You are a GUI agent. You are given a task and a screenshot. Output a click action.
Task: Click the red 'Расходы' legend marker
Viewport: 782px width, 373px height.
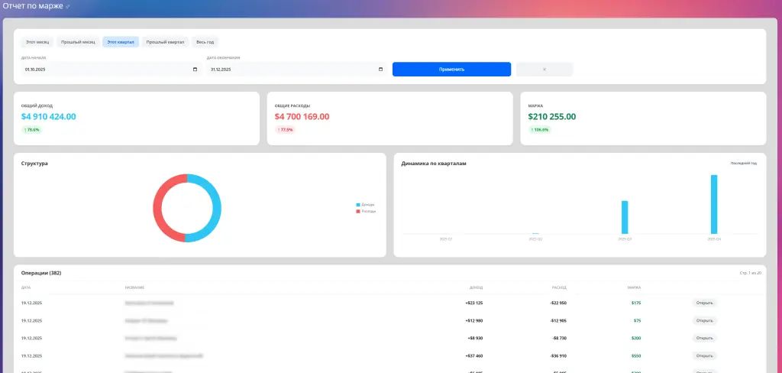358,211
